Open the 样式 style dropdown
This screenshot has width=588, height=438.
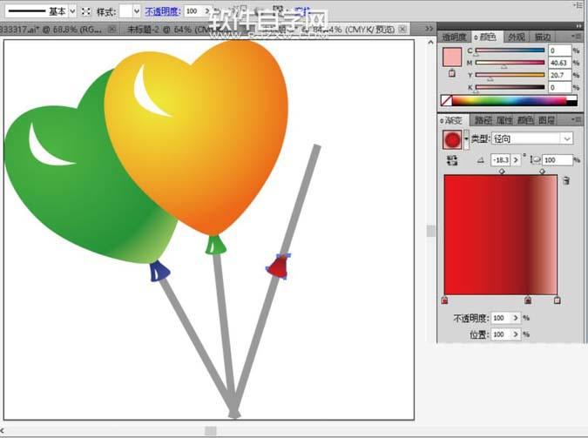pos(136,11)
